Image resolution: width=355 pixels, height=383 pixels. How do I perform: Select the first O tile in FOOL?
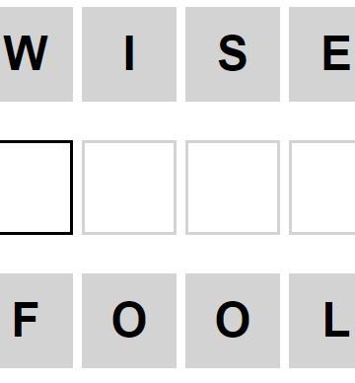tap(129, 321)
